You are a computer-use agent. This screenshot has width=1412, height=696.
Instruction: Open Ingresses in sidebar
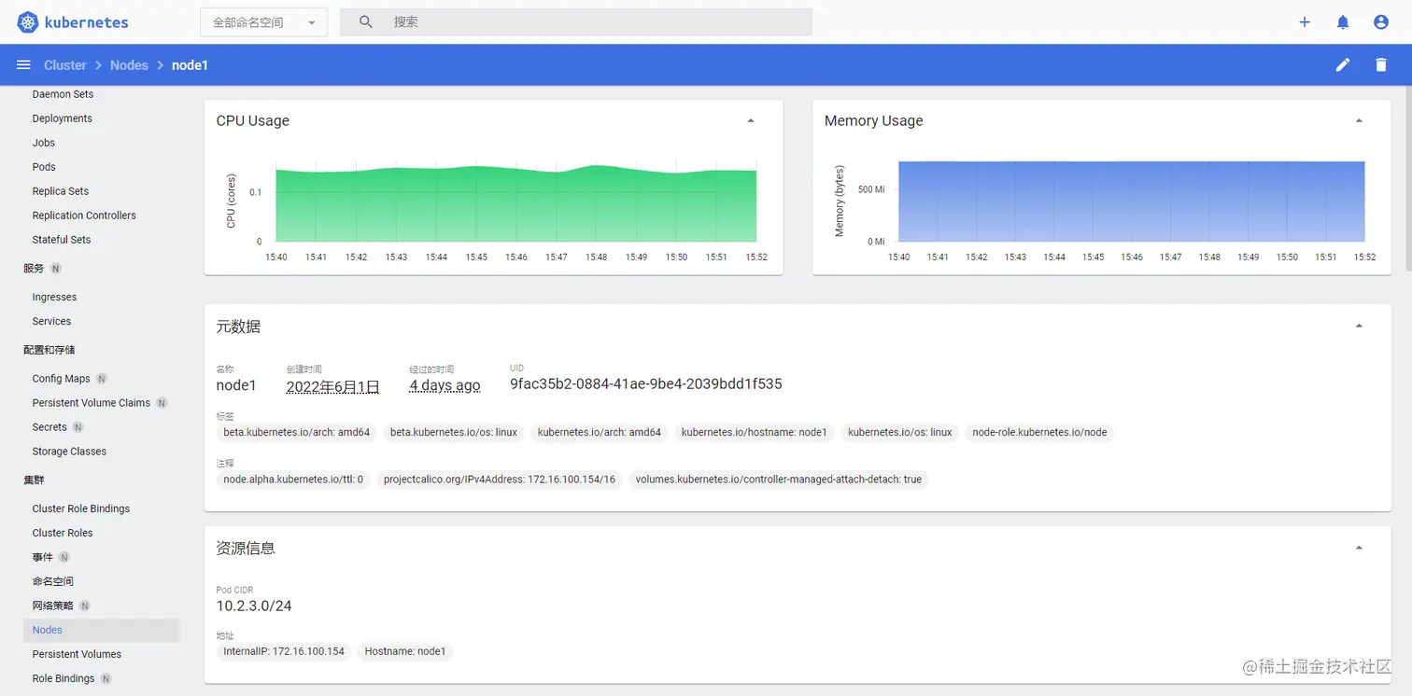54,297
